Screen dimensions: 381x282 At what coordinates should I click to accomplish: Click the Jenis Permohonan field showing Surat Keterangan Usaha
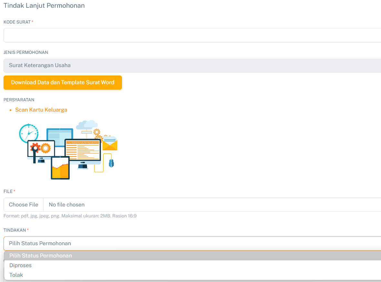click(x=192, y=65)
